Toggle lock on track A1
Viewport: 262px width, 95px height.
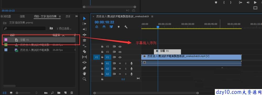point(102,63)
